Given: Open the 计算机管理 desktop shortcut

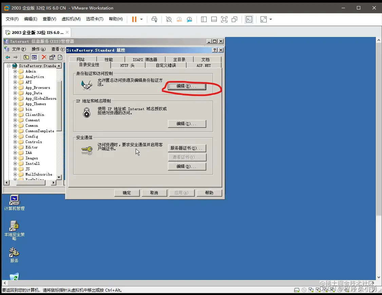Looking at the screenshot, I should coord(14,202).
